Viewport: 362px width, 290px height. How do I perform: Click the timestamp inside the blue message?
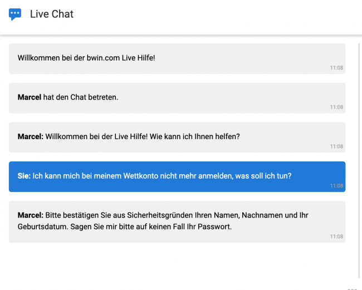(x=336, y=186)
